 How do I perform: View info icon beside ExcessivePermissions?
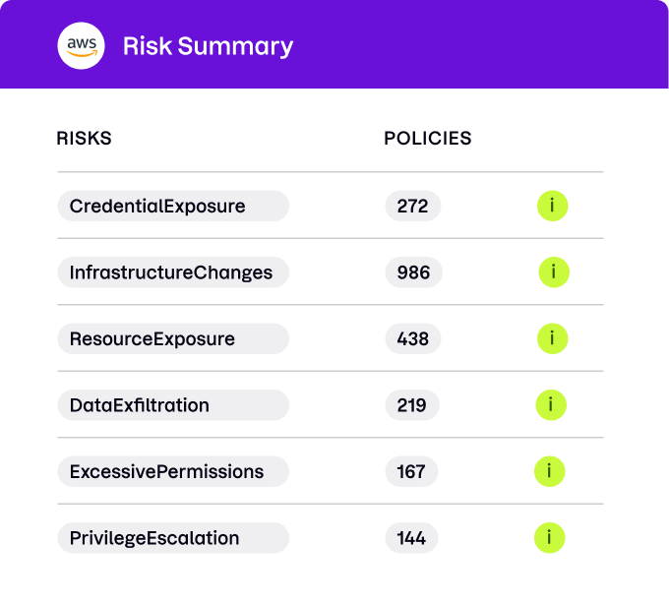(x=549, y=471)
